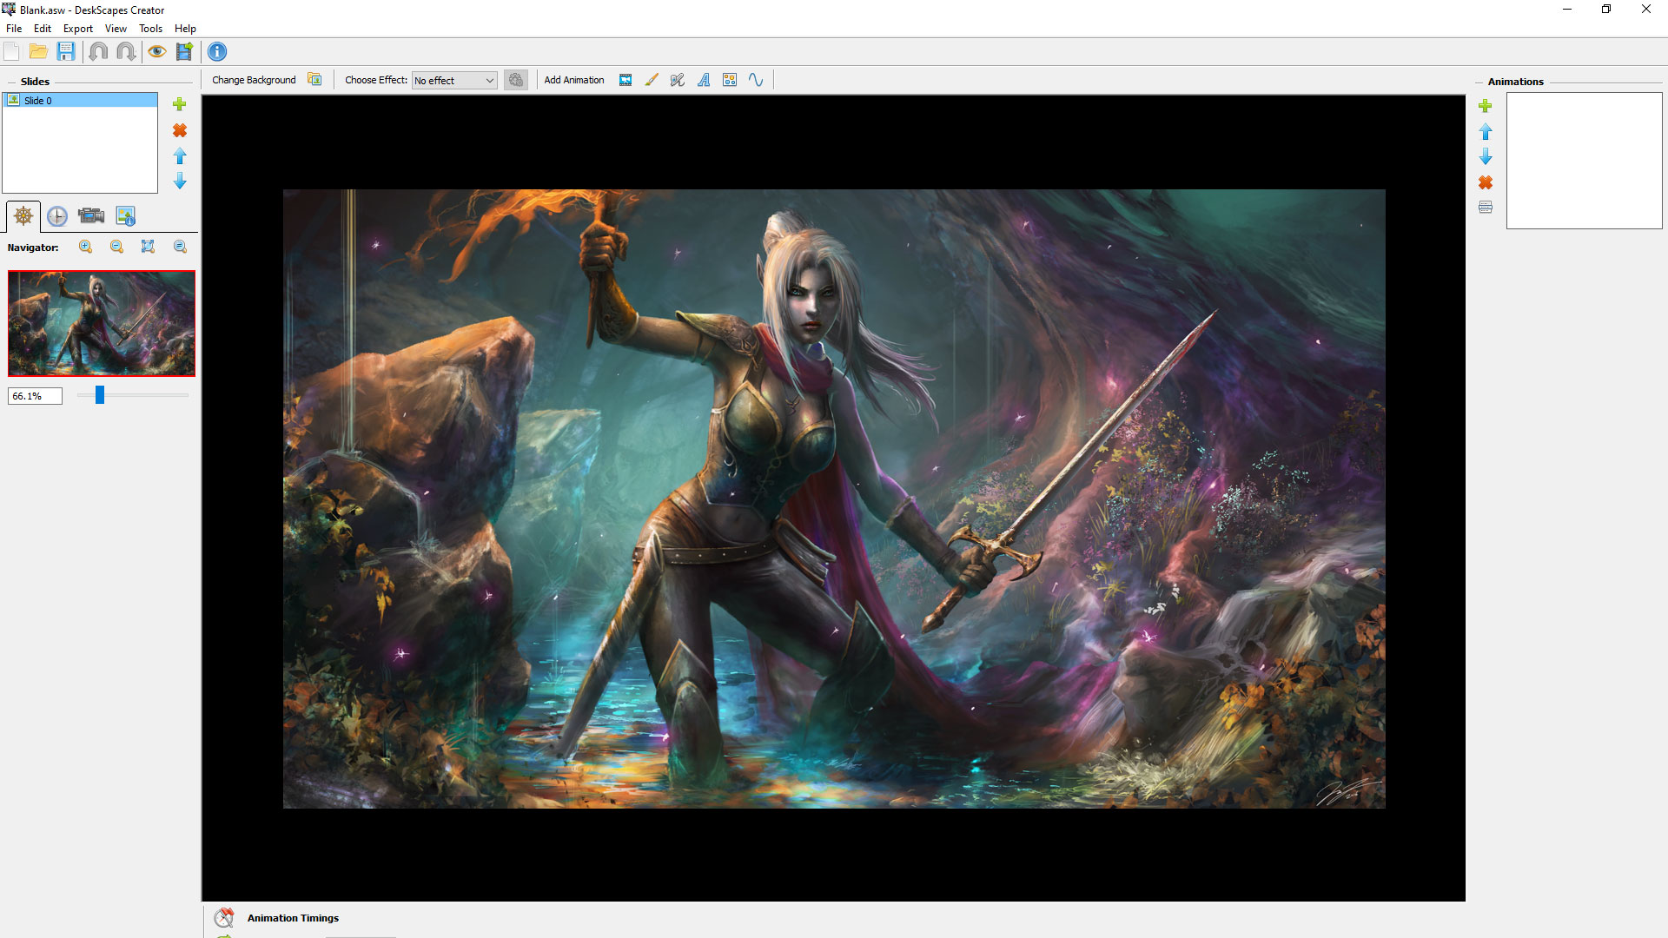The width and height of the screenshot is (1668, 938).
Task: Click the empty Animations list box
Action: coord(1584,161)
